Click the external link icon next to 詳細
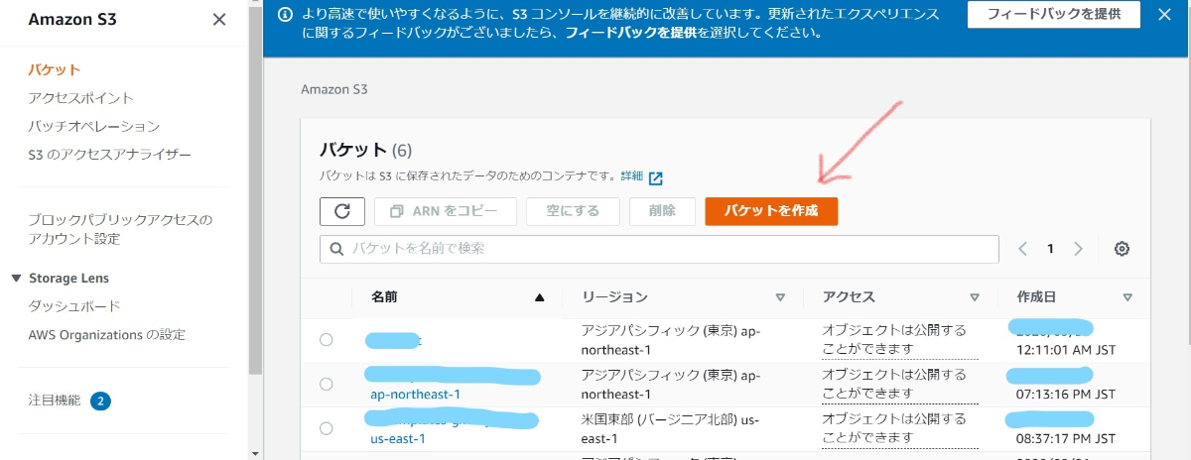Image resolution: width=1191 pixels, height=460 pixels. pos(655,178)
